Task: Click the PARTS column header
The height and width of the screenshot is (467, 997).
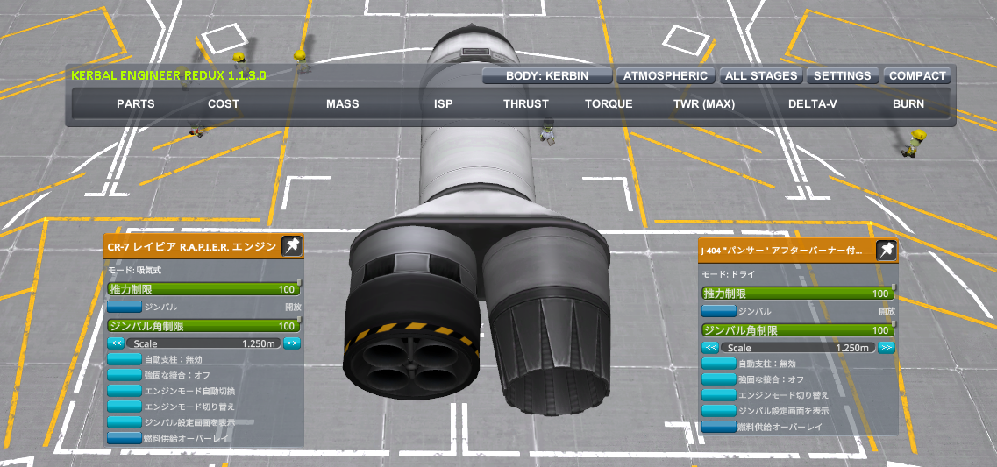Action: [135, 104]
